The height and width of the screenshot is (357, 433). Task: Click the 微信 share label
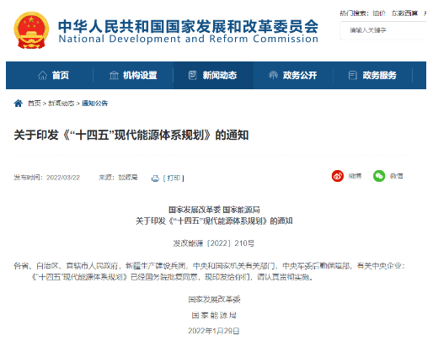396,176
